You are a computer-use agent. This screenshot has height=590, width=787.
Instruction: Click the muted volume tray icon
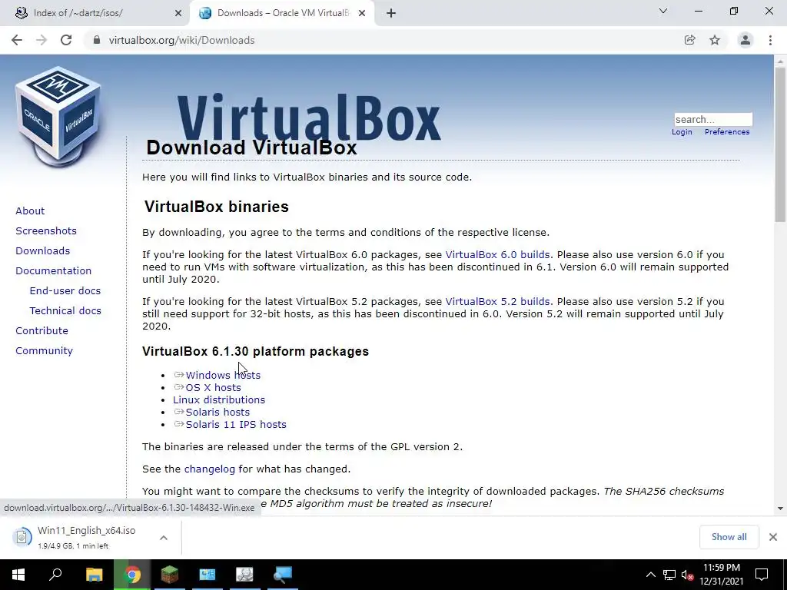pyautogui.click(x=688, y=575)
